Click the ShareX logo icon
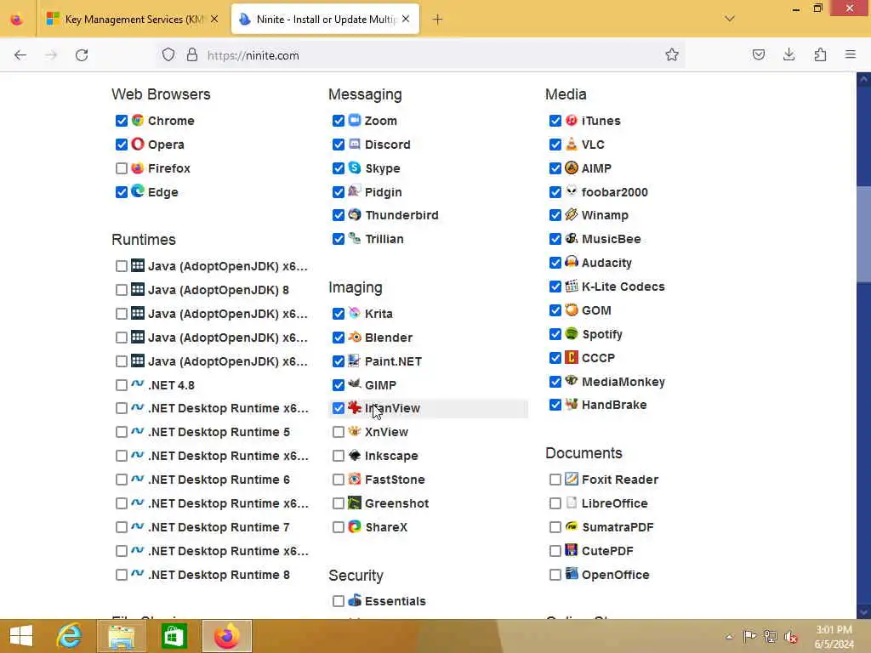871x653 pixels. tap(355, 526)
